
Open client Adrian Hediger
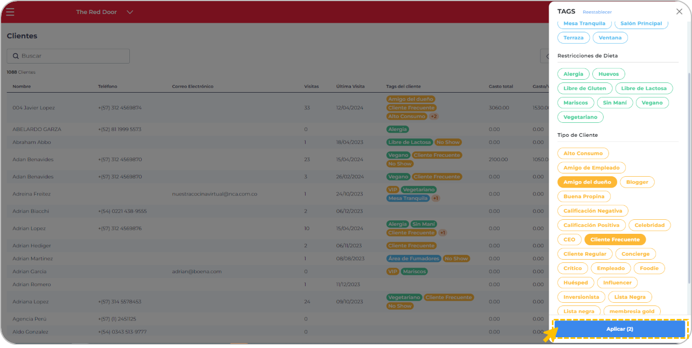point(32,246)
